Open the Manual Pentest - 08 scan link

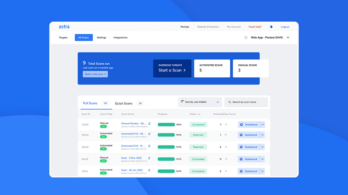coord(134,123)
